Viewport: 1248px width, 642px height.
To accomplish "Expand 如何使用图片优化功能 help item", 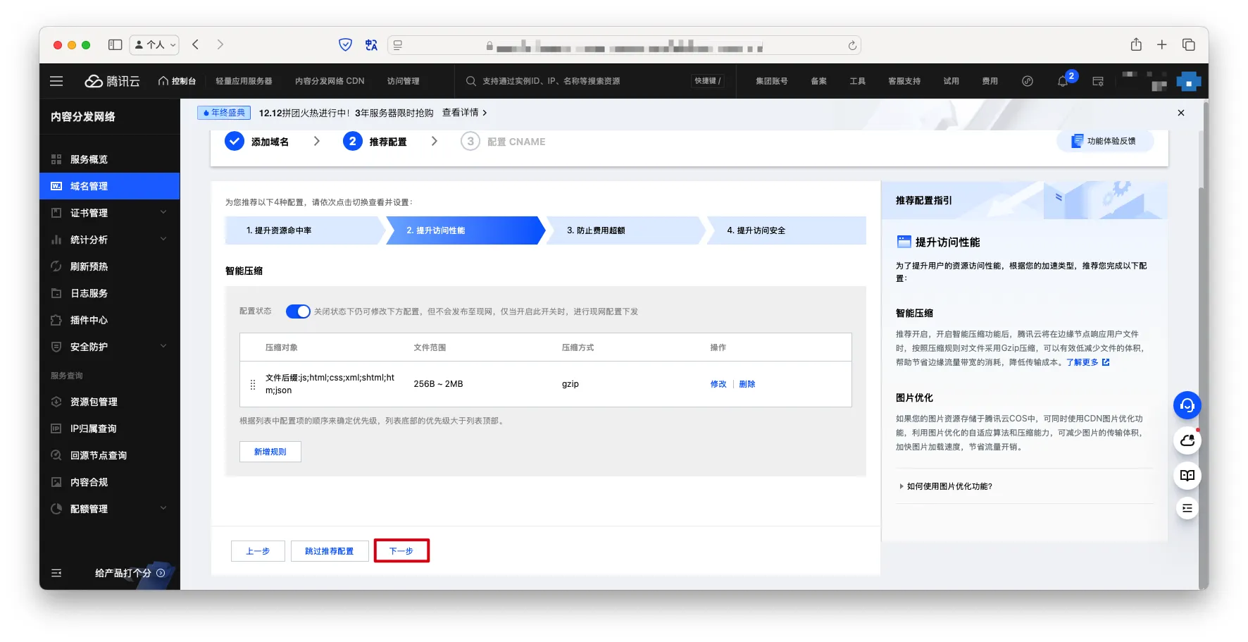I will 948,486.
